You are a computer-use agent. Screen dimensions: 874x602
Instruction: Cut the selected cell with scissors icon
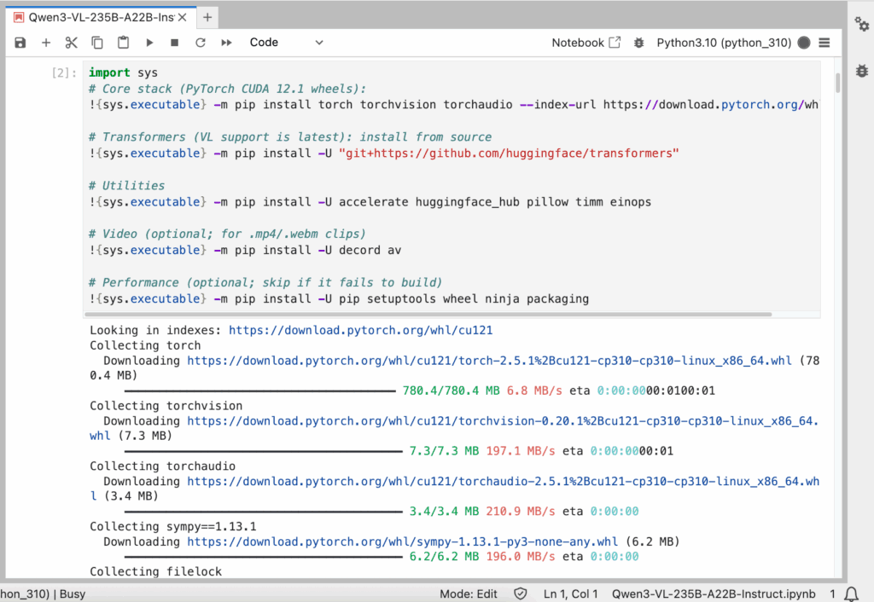tap(72, 43)
